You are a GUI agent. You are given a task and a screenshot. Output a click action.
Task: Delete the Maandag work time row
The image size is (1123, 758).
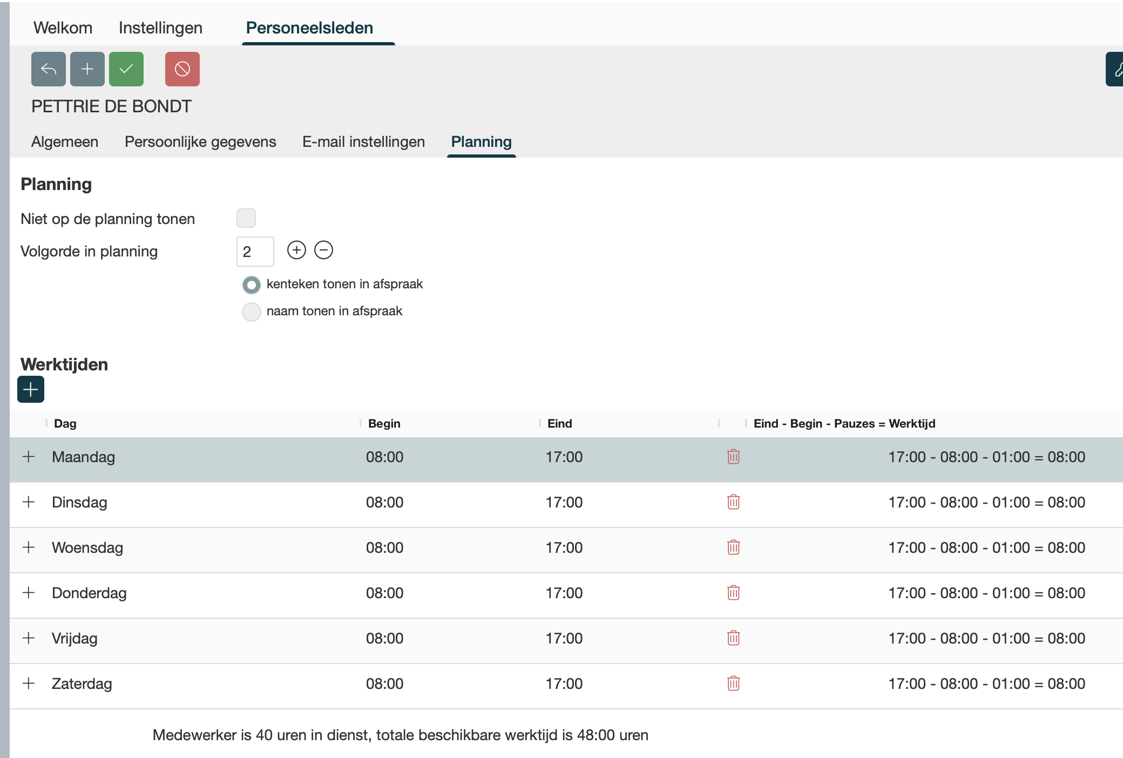[733, 457]
